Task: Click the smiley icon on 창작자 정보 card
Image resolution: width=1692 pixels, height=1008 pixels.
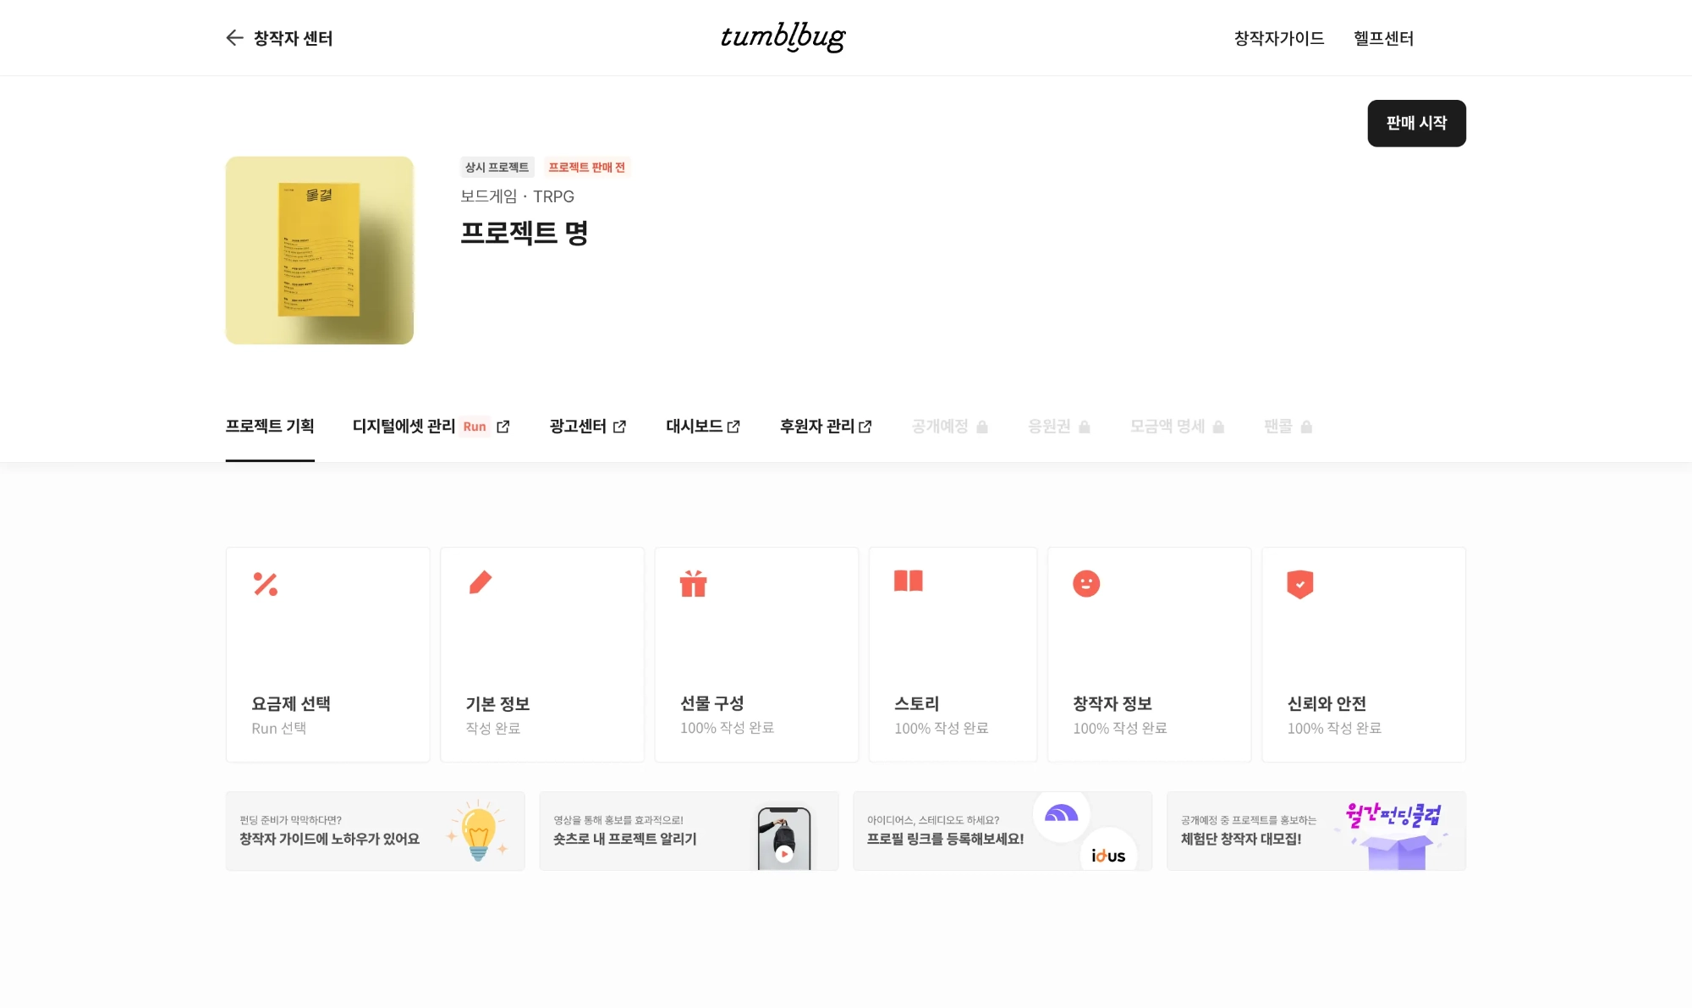Action: coord(1086,583)
